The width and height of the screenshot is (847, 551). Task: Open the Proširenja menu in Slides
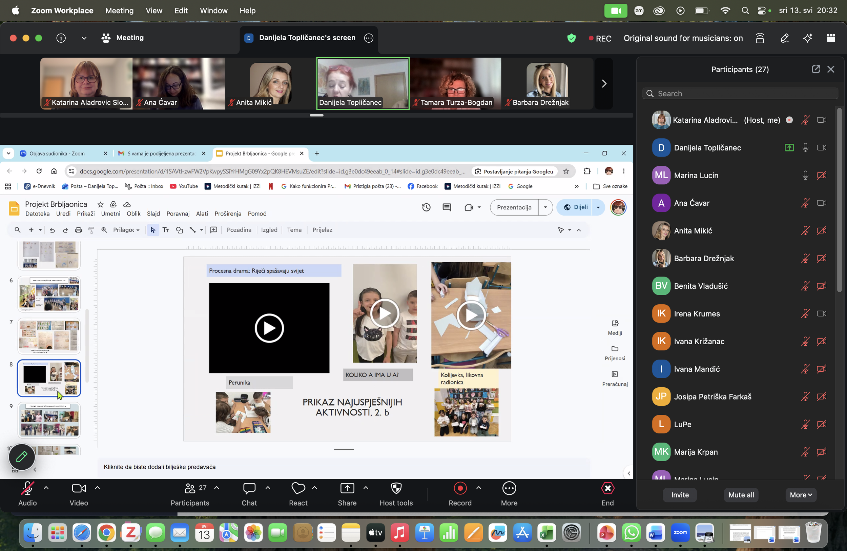pyautogui.click(x=228, y=213)
